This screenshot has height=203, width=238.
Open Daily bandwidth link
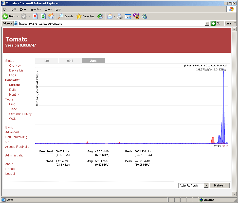(x=13, y=90)
